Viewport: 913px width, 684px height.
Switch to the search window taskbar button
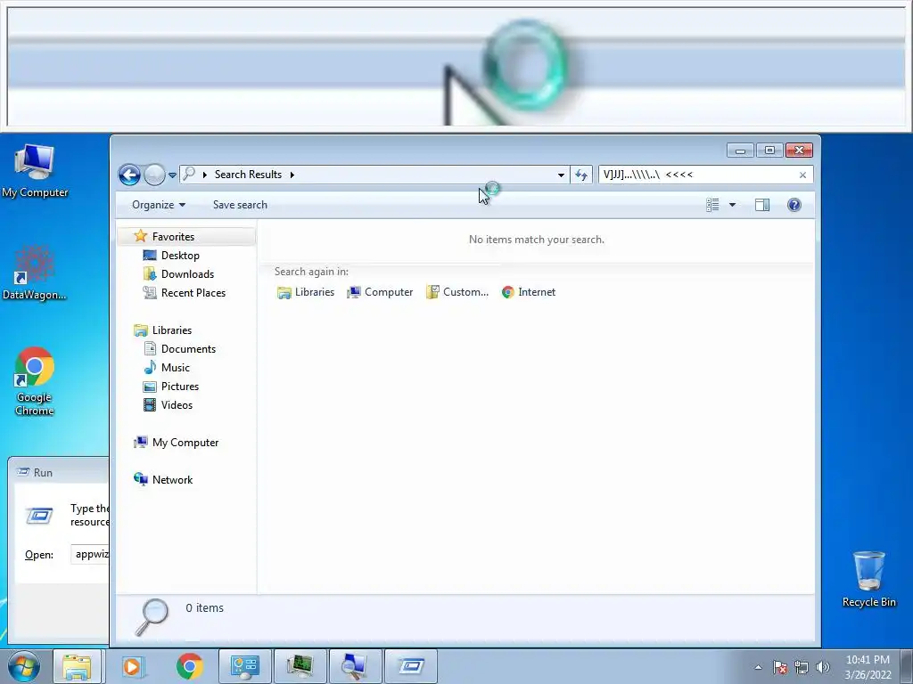point(355,666)
